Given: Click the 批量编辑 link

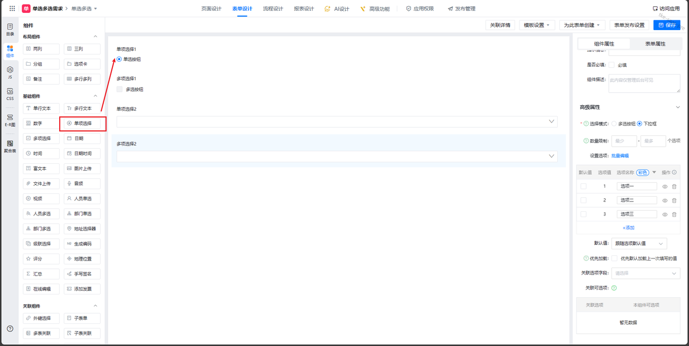Looking at the screenshot, I should [x=620, y=156].
